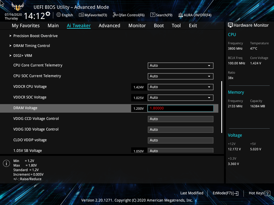This screenshot has width=274, height=205.
Task: Click the Hot Keys label
Action: click(x=256, y=193)
